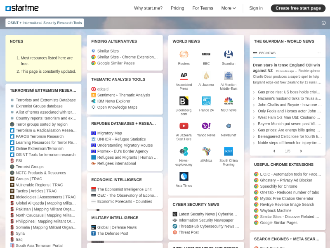The height and width of the screenshot is (248, 330).
Task: Open Why start.me? menu item
Action: [x=148, y=8]
